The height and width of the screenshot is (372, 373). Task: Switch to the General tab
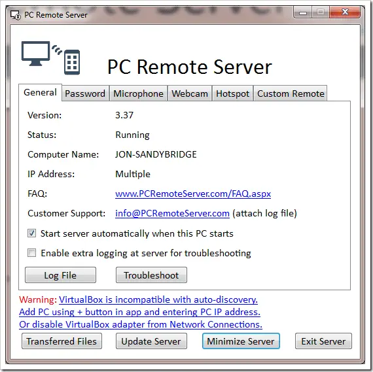pos(40,92)
